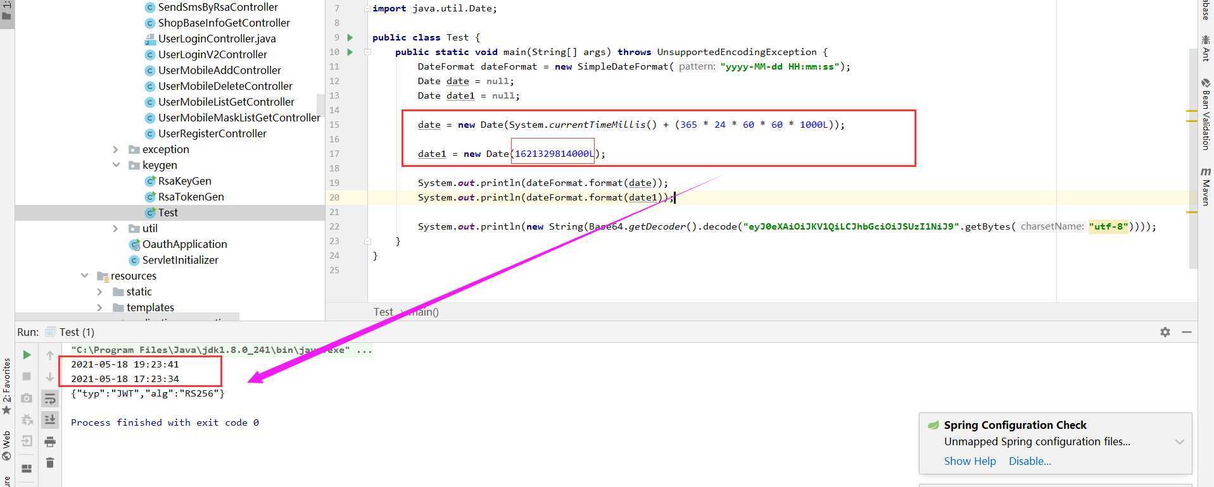Click the top warning stripe marker in the error gutter
Image resolution: width=1214 pixels, height=487 pixels.
1191,111
